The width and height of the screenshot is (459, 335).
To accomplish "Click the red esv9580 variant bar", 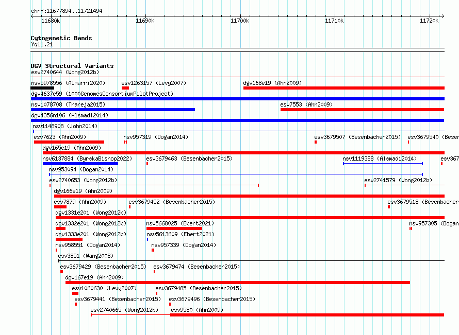I will 307,315.
